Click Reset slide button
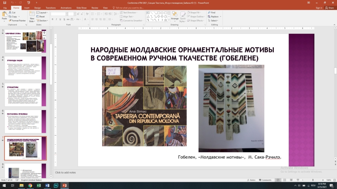 41,17
